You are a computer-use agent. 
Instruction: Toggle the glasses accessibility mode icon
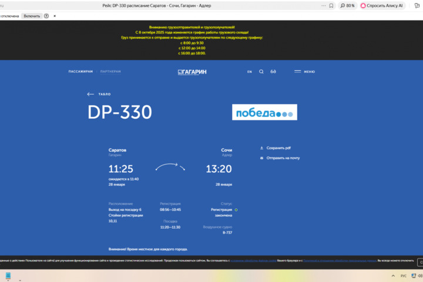coord(273,72)
